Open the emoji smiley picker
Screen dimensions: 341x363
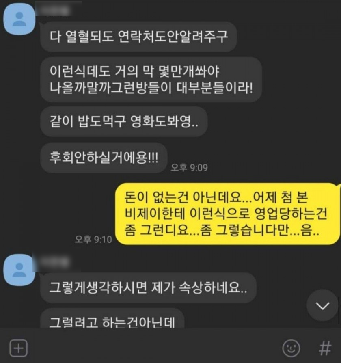291,348
